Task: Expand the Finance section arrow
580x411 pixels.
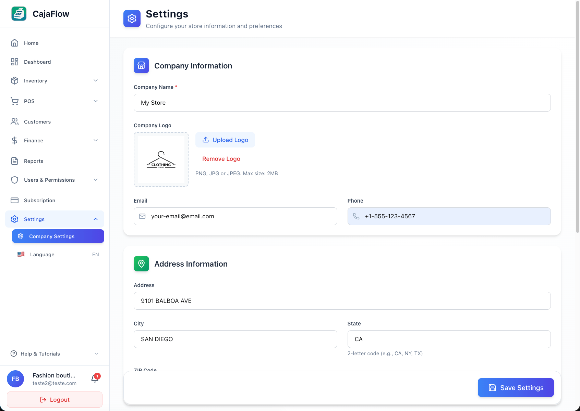Action: tap(96, 140)
